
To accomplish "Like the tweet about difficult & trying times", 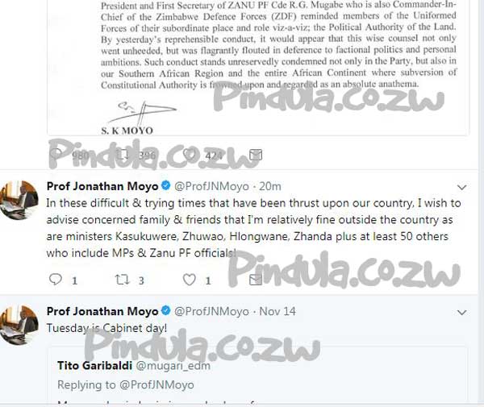I will coord(190,280).
